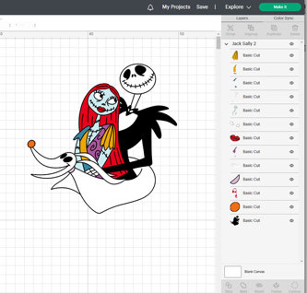Select the Group icon in the Layers panel
Screen dimensions: 307x293
[231, 28]
